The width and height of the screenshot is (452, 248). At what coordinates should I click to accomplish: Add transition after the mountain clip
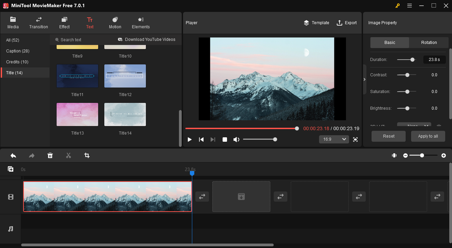point(202,197)
